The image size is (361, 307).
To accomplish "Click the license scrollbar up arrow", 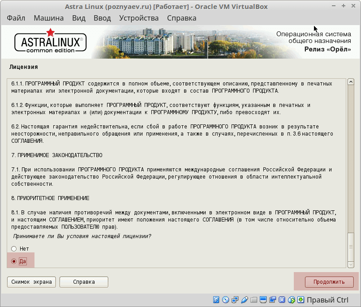I will (351, 82).
